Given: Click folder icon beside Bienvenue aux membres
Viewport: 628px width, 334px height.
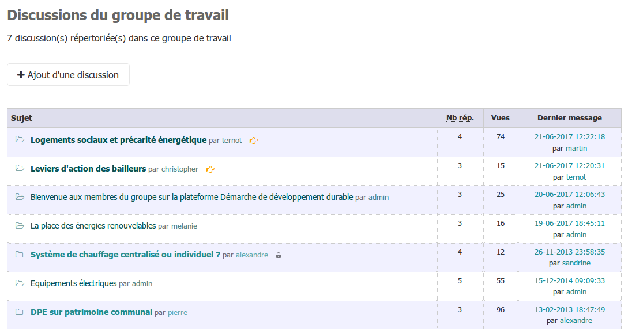Looking at the screenshot, I should pos(20,197).
